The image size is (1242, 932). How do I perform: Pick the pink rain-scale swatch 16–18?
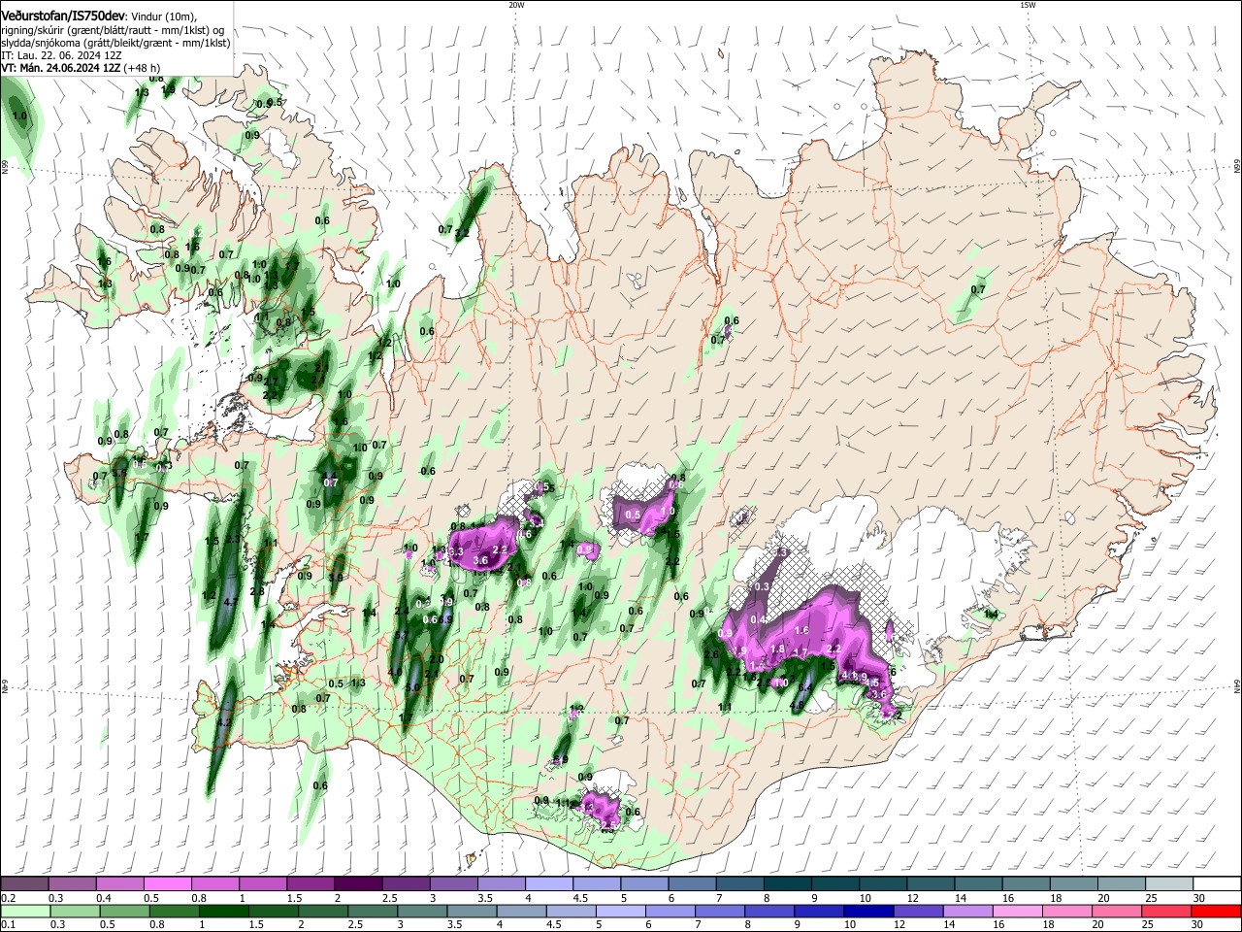click(1017, 911)
